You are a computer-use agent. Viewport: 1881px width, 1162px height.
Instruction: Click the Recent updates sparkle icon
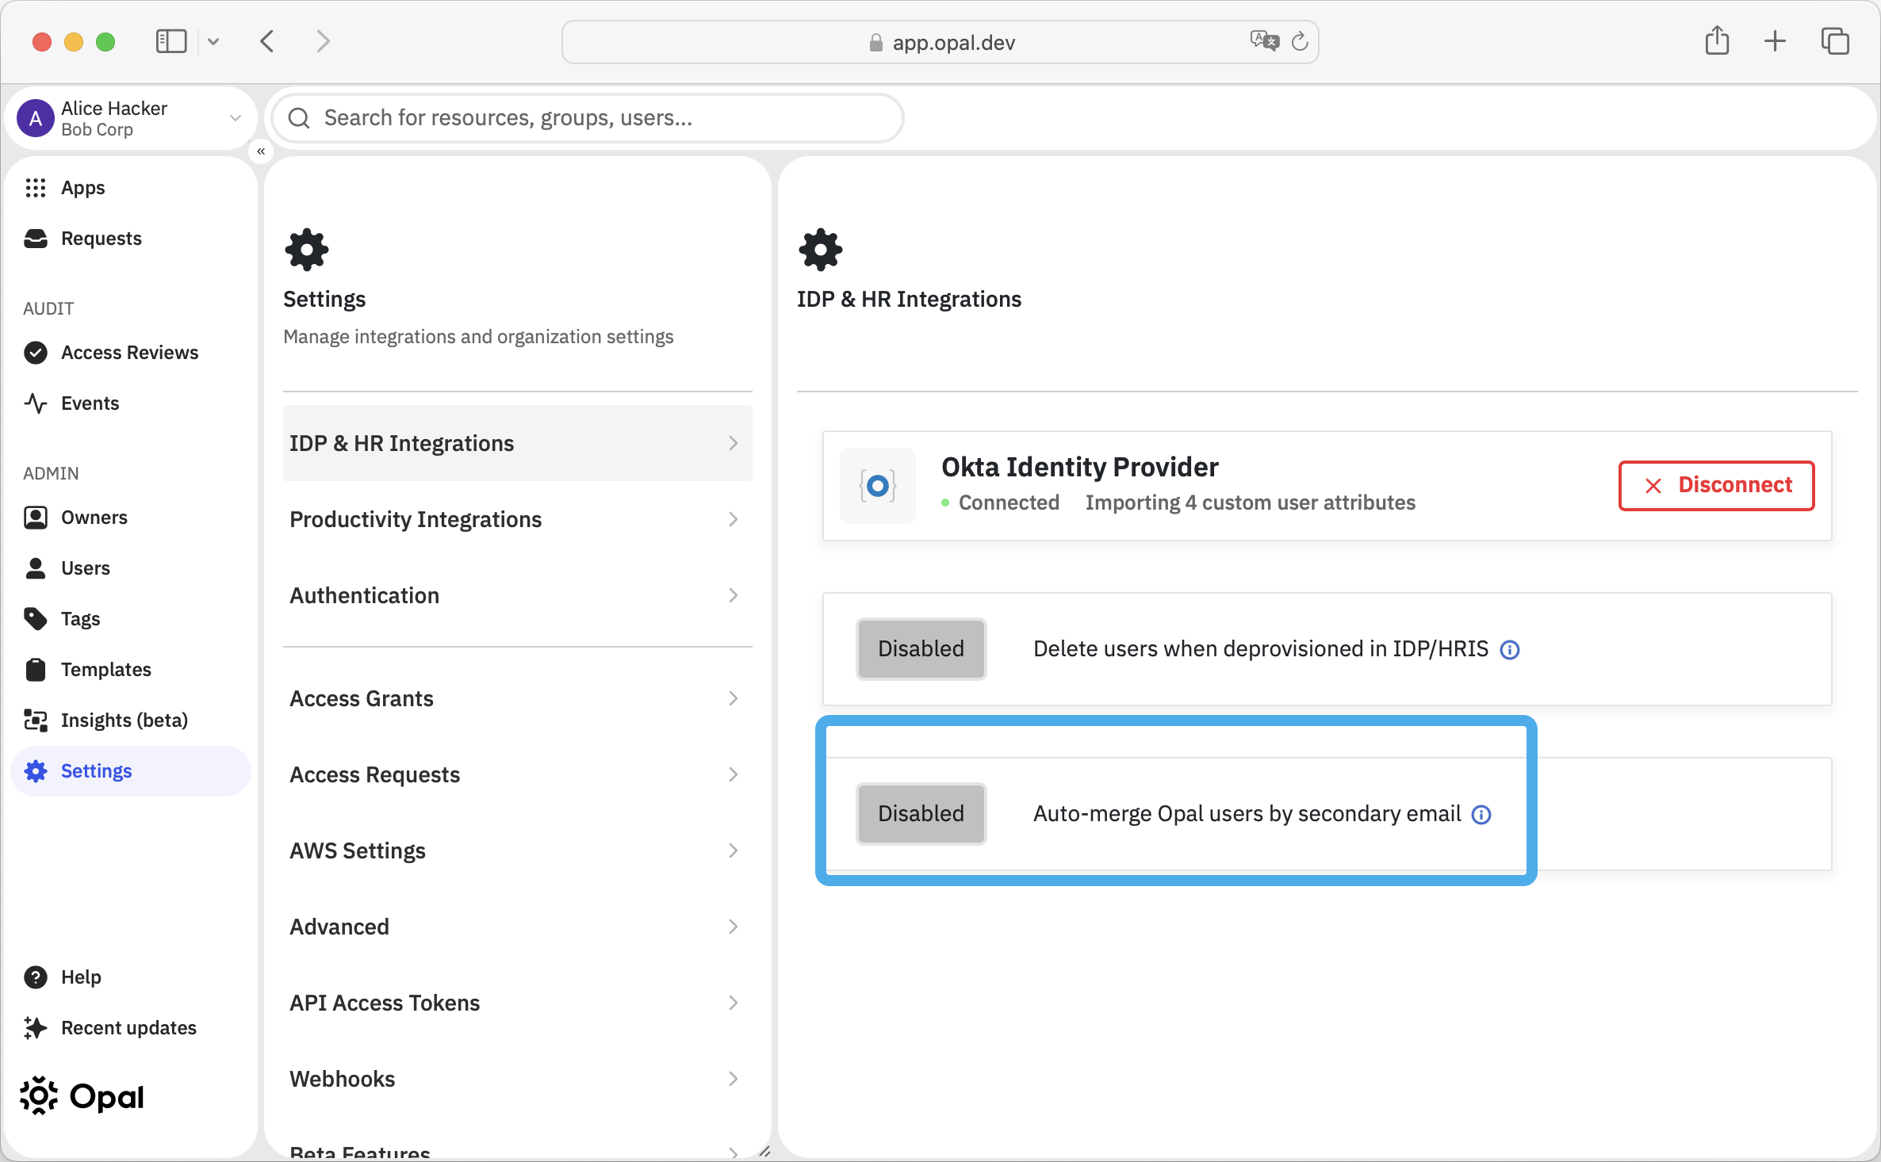click(x=36, y=1028)
